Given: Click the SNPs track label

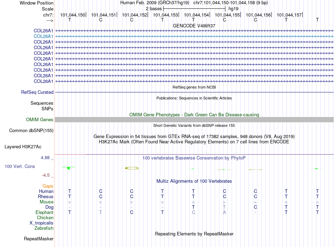Looking at the screenshot, I should click(47, 109).
